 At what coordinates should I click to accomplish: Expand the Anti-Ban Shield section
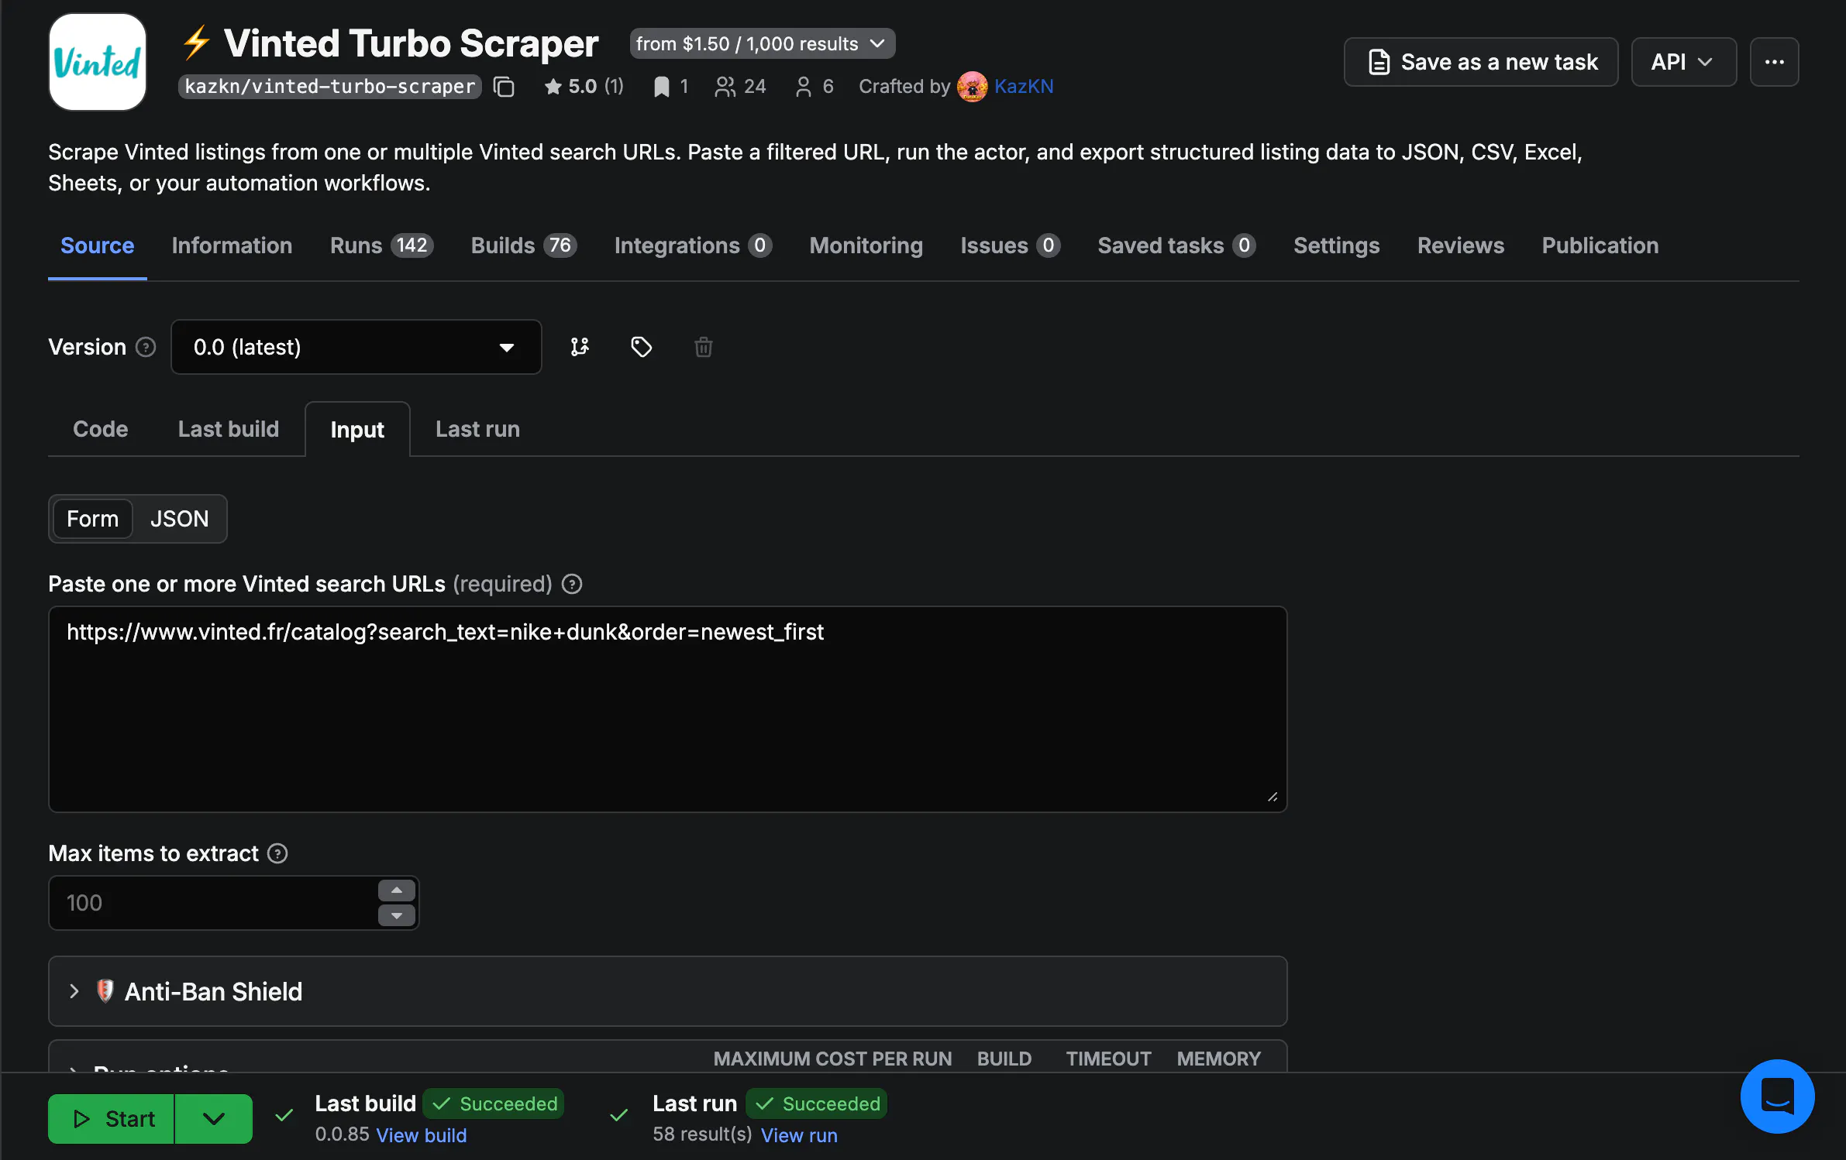tap(668, 991)
